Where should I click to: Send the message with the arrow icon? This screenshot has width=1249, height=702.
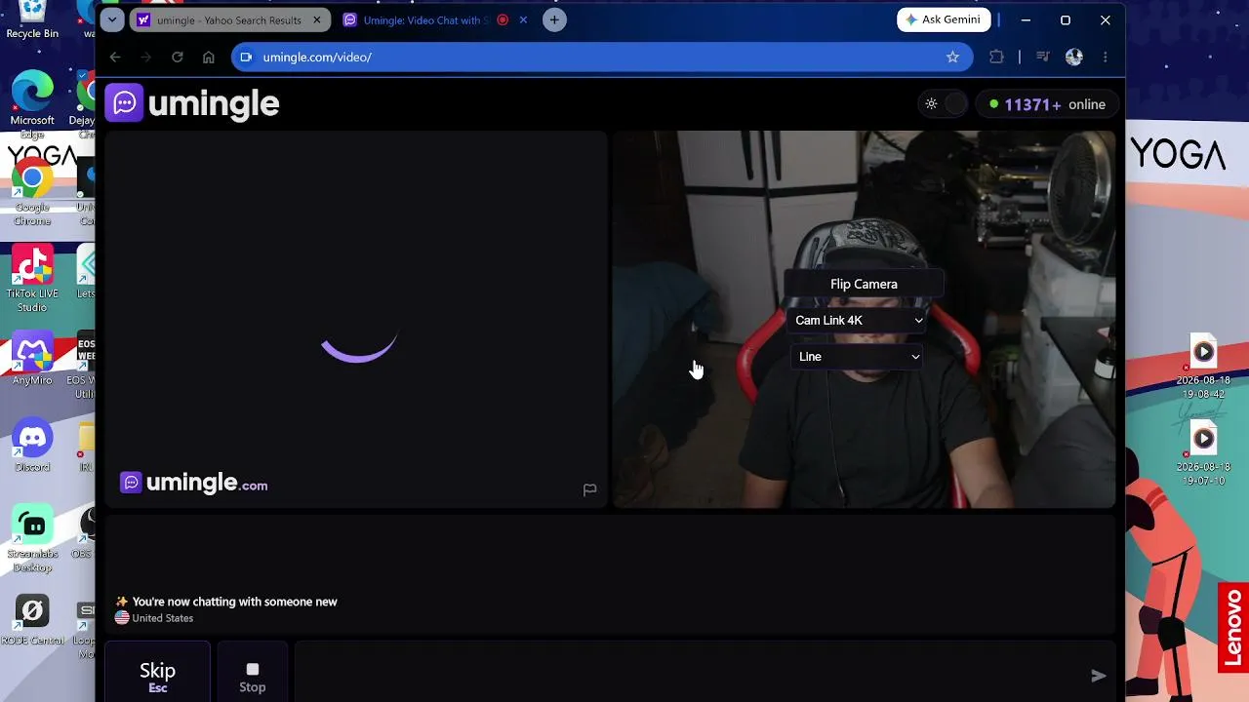[x=1099, y=675]
